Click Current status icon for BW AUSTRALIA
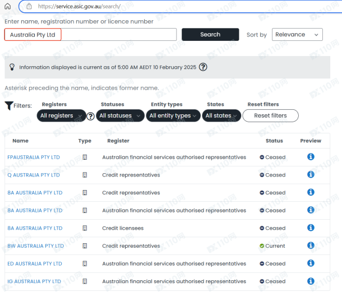This screenshot has height=292, width=342. click(262, 246)
